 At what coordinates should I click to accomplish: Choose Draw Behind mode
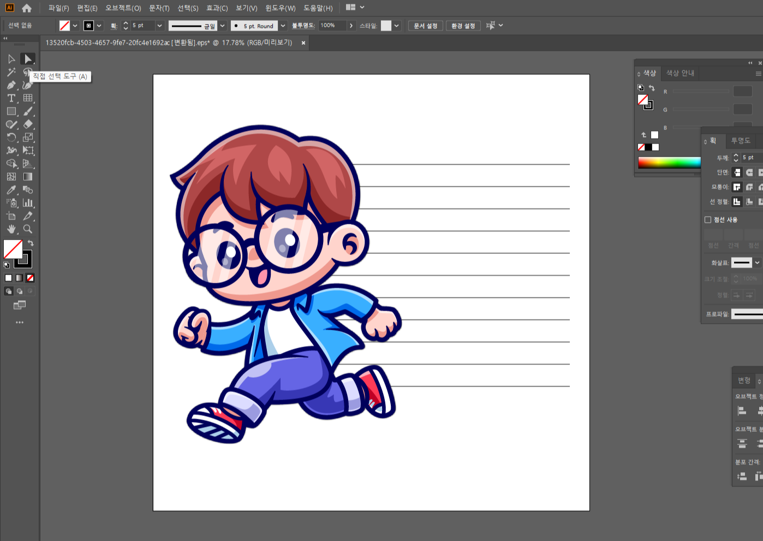(x=20, y=291)
